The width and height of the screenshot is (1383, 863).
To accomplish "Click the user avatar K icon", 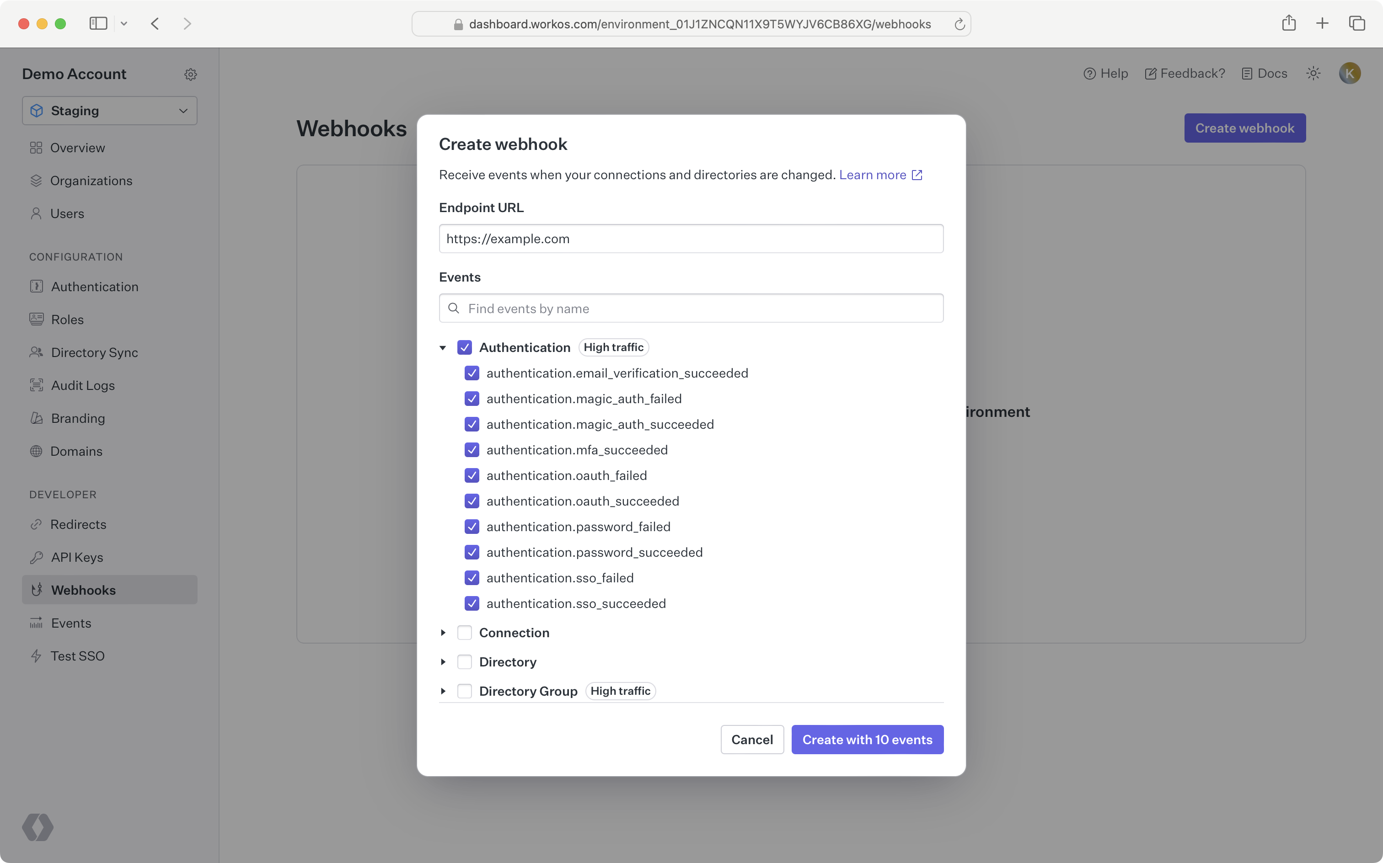I will (1349, 74).
